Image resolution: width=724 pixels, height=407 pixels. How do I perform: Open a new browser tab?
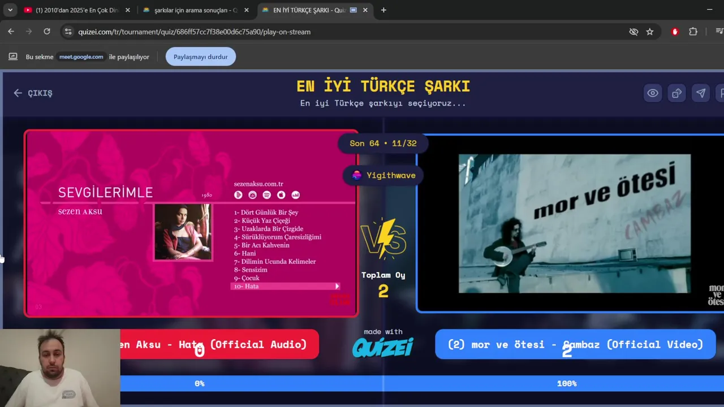point(383,10)
